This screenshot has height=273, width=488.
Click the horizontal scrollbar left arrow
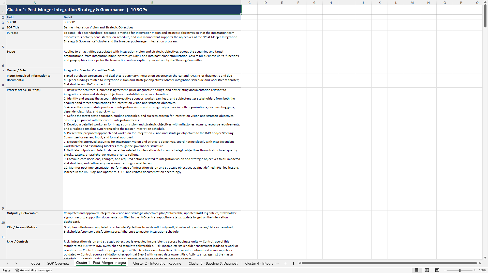(300, 263)
